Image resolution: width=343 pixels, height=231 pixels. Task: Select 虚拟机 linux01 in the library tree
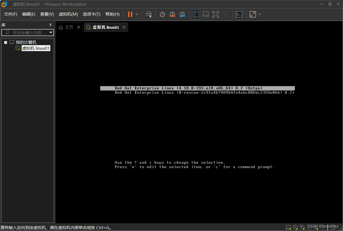tap(36, 48)
